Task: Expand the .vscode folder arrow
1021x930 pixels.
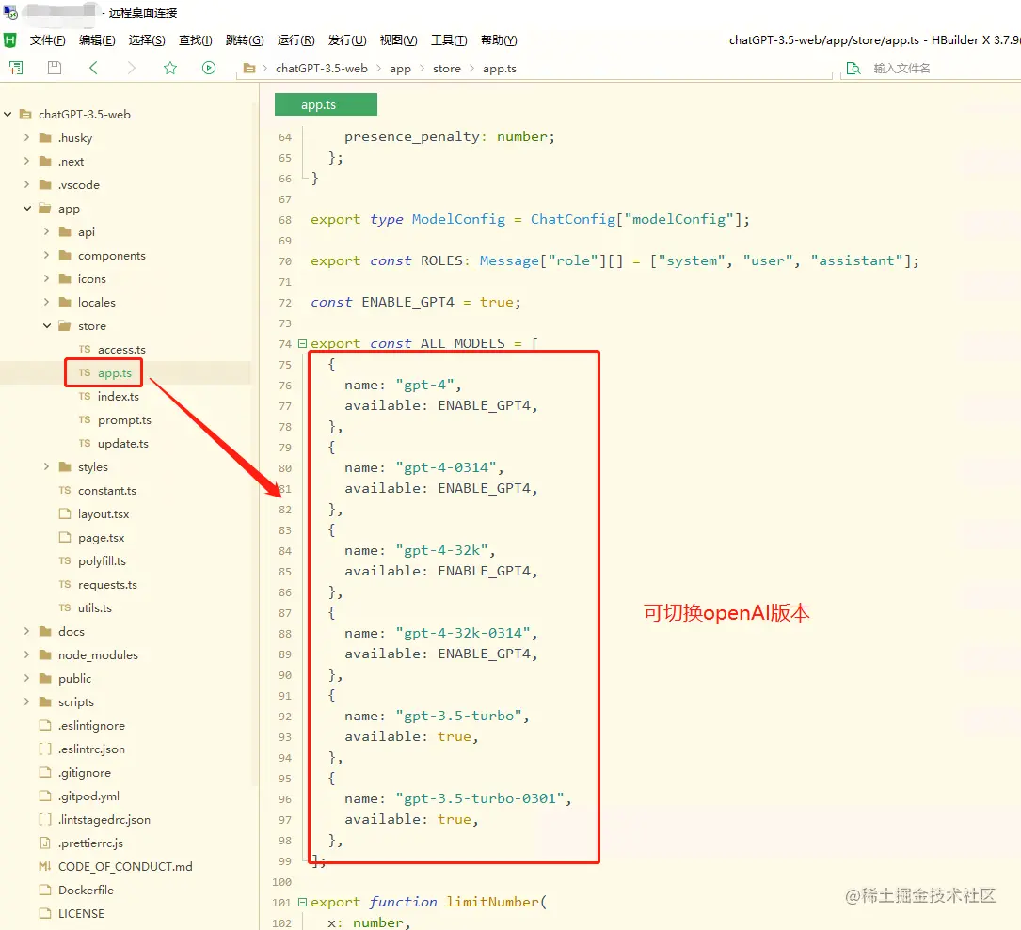Action: 26,184
